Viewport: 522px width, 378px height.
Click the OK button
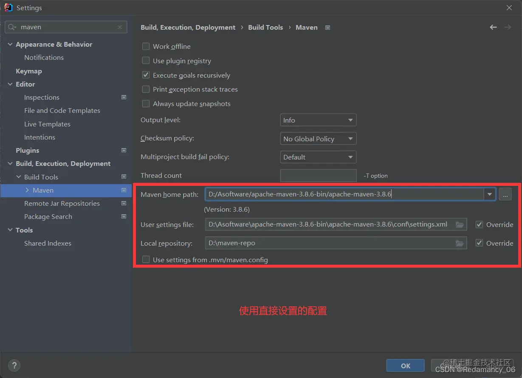tap(406, 366)
